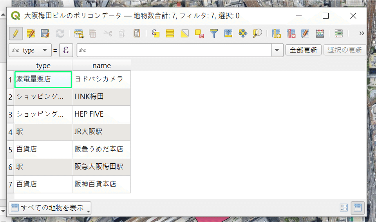
Task: Close the attribute table window
Action: click(x=353, y=16)
